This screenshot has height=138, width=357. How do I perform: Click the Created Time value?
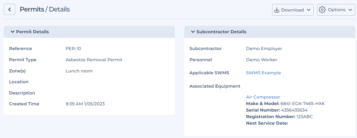click(85, 104)
